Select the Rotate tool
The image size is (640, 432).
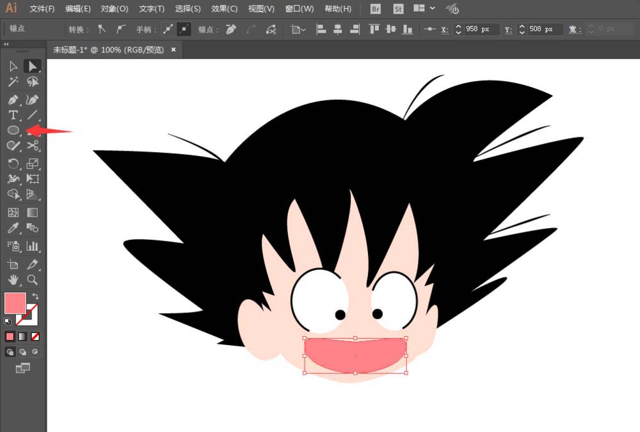pos(13,164)
